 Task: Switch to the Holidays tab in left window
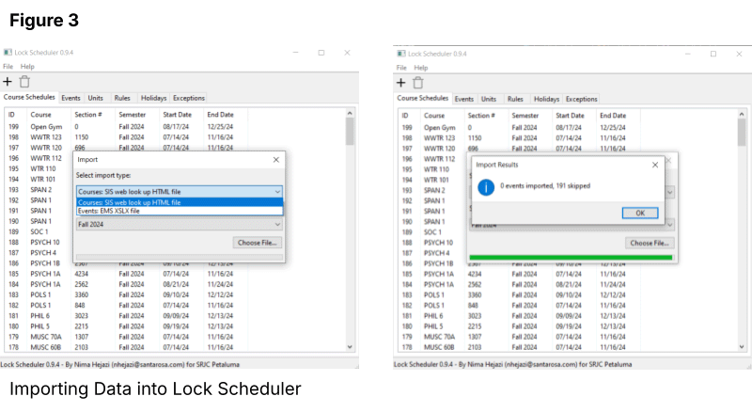152,98
